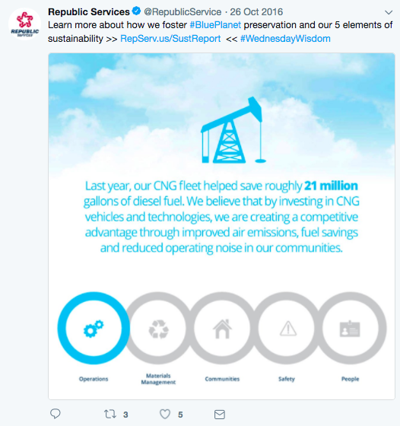Open the #WednesdayWisdom hashtag
The width and height of the screenshot is (400, 426).
point(285,39)
